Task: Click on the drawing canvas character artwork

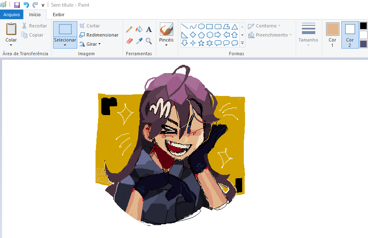Action: 170,145
